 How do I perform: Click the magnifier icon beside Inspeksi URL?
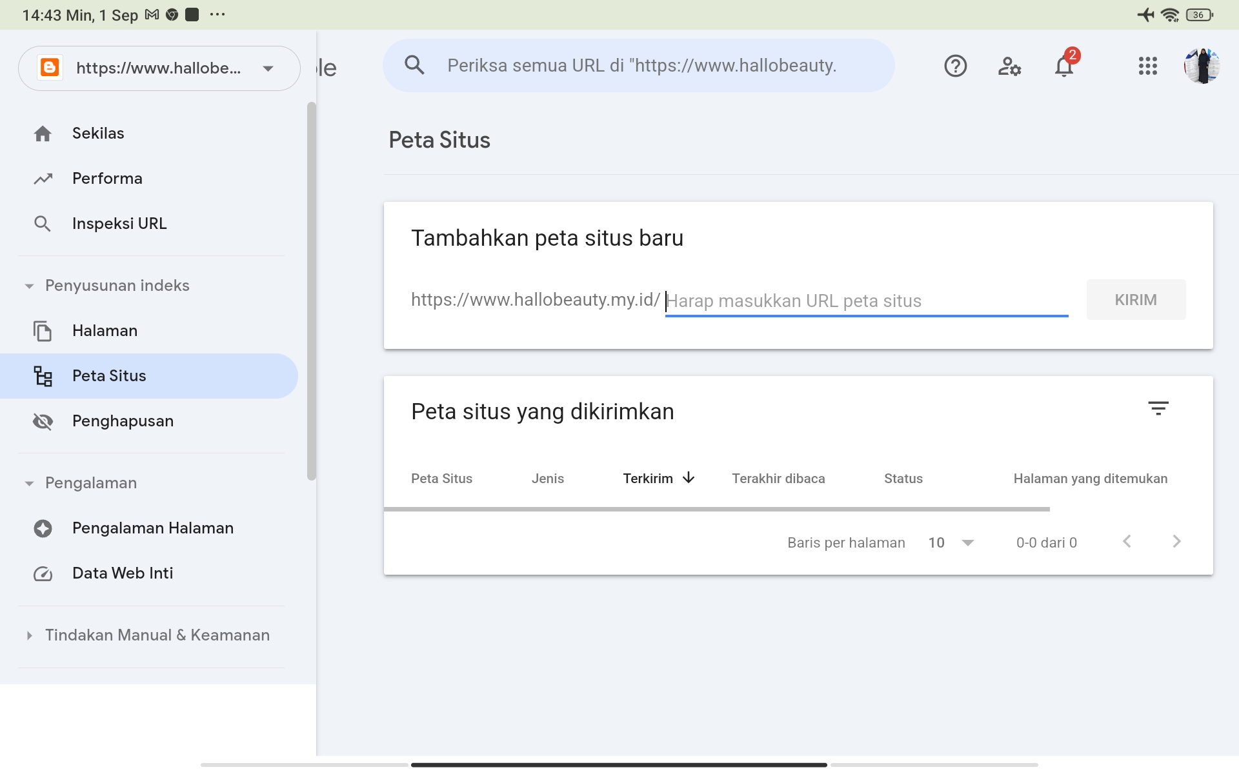[43, 224]
